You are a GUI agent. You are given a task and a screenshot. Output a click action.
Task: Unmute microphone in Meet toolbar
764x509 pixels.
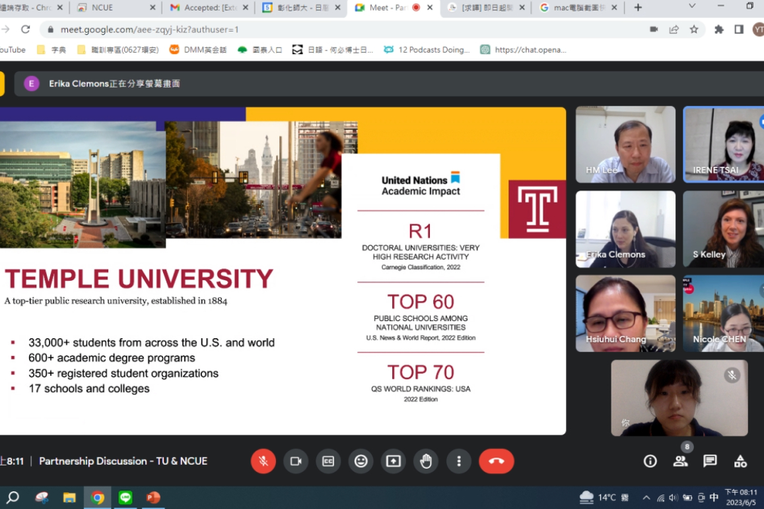point(263,461)
